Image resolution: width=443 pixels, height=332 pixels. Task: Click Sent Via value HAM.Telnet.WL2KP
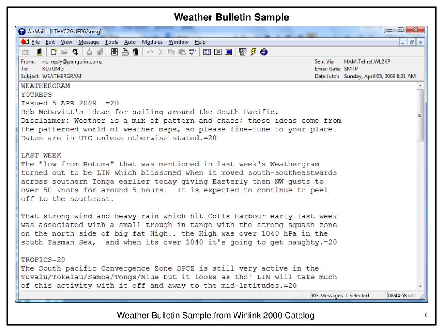[x=367, y=61]
